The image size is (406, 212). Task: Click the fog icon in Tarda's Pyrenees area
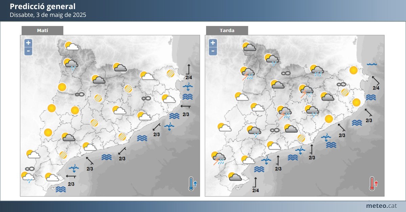pyautogui.click(x=286, y=73)
